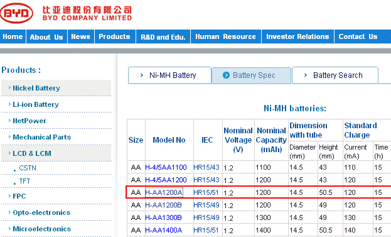Open Mechanical Parts in the sidebar

click(x=41, y=137)
